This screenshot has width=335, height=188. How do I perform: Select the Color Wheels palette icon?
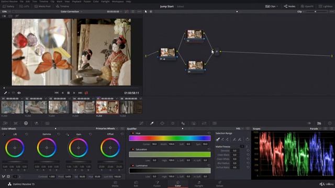26,123
